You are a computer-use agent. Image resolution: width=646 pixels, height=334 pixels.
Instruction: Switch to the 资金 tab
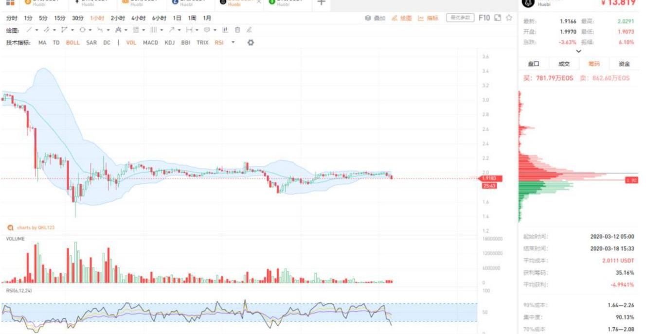(x=624, y=64)
